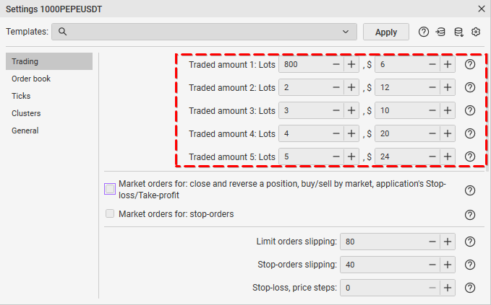This screenshot has width=491, height=305.
Task: Decrease Stop-orders slipping value
Action: tap(432, 265)
